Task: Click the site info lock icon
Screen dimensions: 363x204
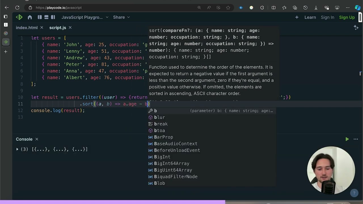Action: click(30, 8)
